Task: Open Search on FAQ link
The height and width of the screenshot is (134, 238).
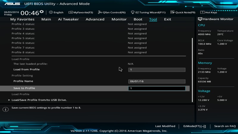Action: tap(225, 126)
